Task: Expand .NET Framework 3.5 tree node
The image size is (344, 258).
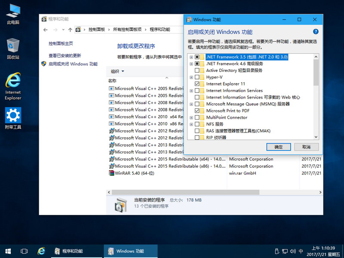Action: click(191, 57)
